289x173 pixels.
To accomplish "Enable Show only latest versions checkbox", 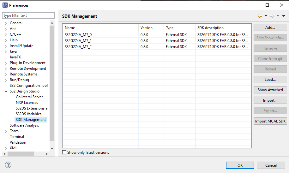I will pos(64,152).
